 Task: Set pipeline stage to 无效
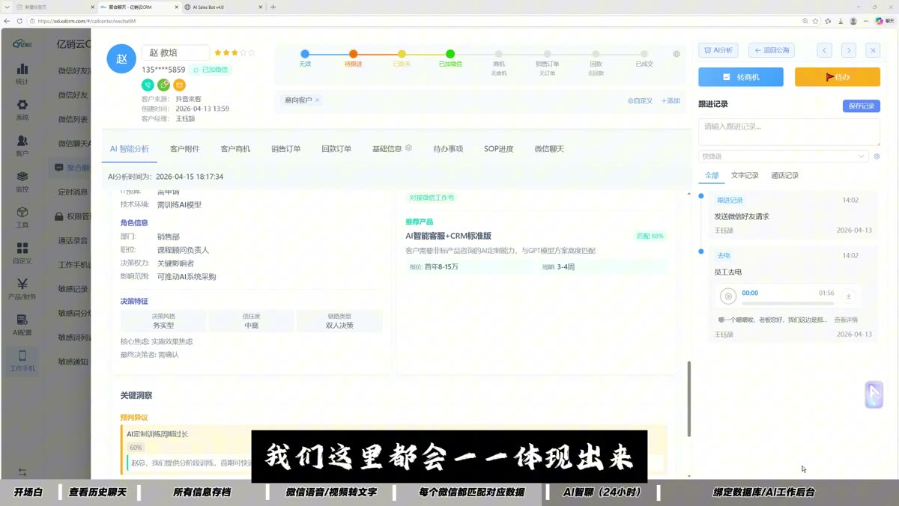point(305,54)
